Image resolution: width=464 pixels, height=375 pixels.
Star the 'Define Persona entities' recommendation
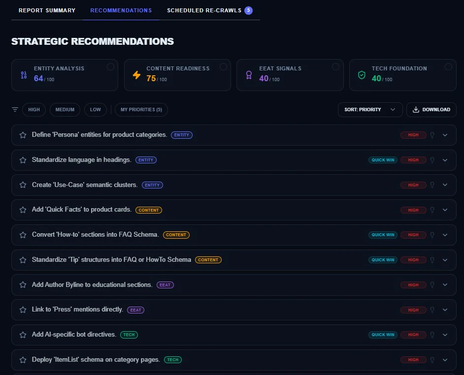tap(23, 135)
